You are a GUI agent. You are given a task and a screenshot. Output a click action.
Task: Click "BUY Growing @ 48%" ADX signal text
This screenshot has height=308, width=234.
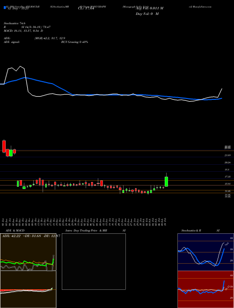[74, 42]
